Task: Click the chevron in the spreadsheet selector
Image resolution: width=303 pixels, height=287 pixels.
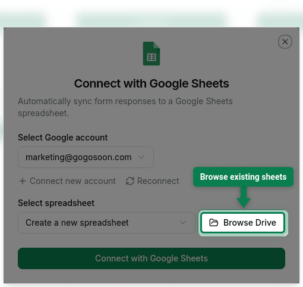Action: [x=183, y=223]
